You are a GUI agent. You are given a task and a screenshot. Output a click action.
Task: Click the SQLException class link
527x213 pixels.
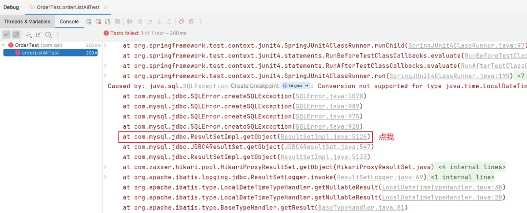205,86
